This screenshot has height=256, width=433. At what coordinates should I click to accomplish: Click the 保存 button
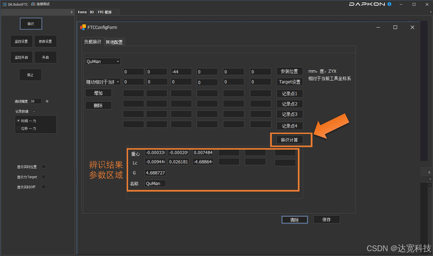pos(326,220)
